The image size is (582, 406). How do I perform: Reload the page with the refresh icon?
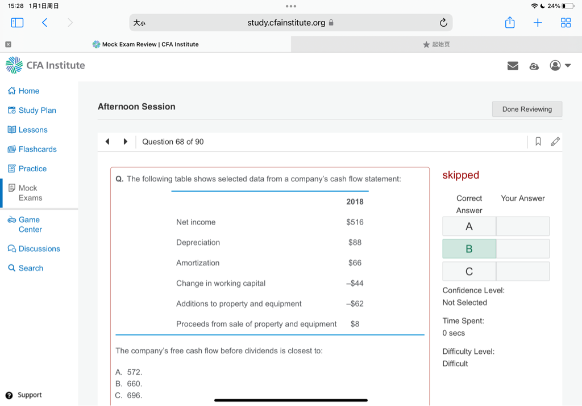pyautogui.click(x=443, y=23)
